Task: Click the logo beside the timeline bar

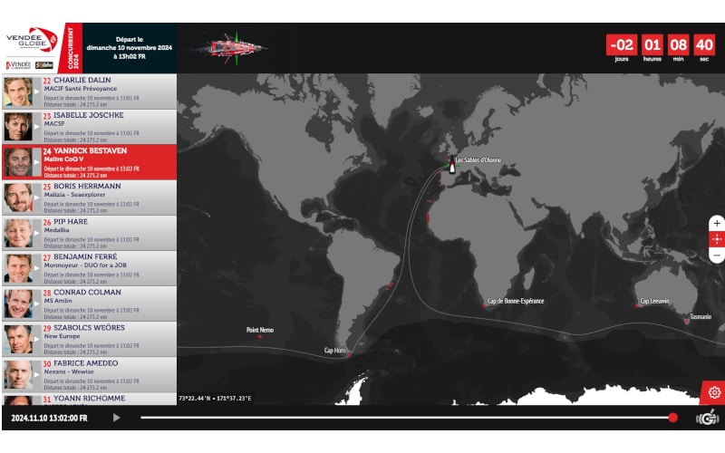Action: [708, 418]
